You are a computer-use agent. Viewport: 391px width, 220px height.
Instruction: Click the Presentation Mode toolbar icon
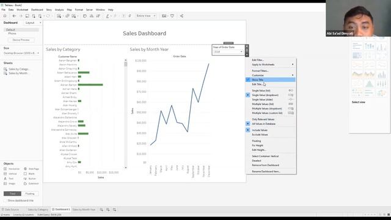click(172, 16)
